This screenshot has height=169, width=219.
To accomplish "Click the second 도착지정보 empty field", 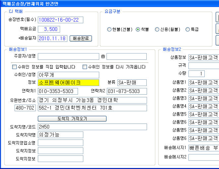I will (x=60, y=159).
